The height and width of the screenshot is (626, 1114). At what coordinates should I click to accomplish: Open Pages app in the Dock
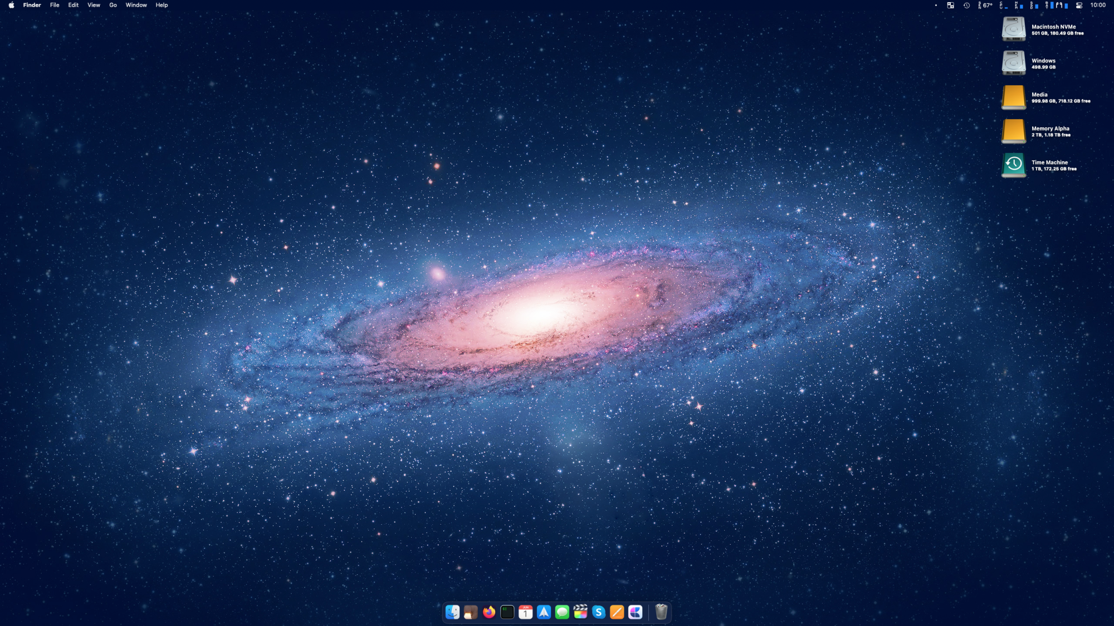[x=617, y=612]
